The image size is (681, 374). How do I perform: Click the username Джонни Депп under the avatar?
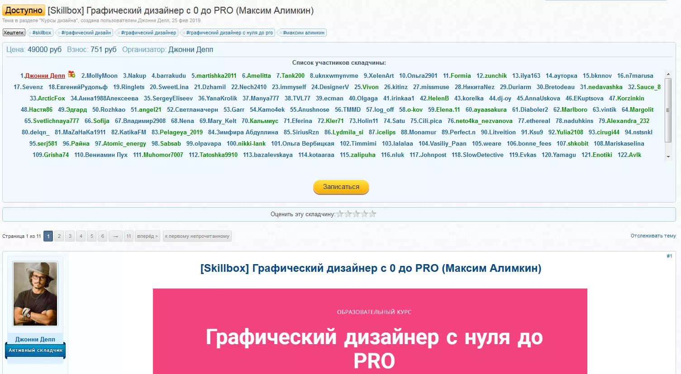35,339
